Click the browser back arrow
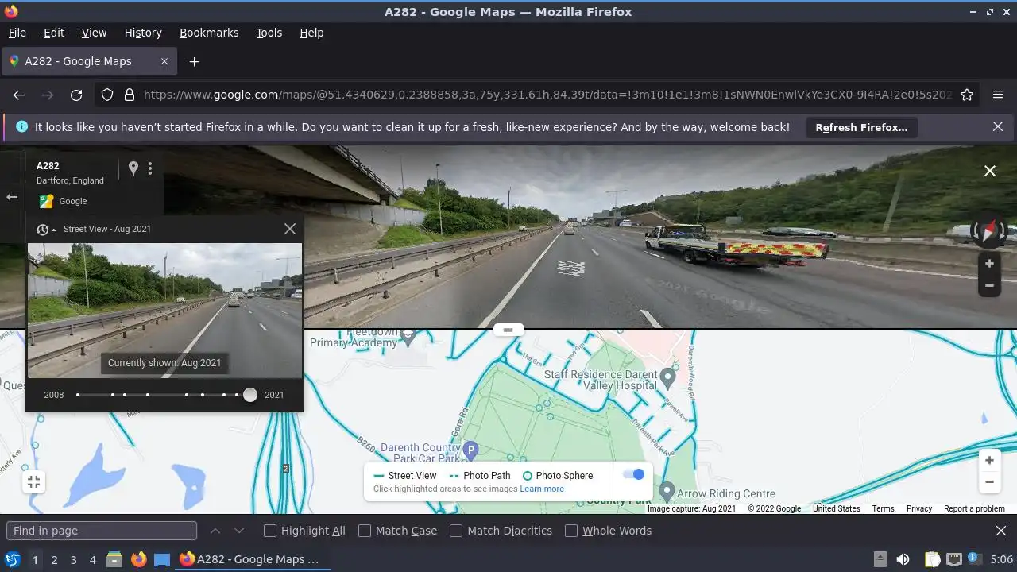1017x572 pixels. [19, 95]
